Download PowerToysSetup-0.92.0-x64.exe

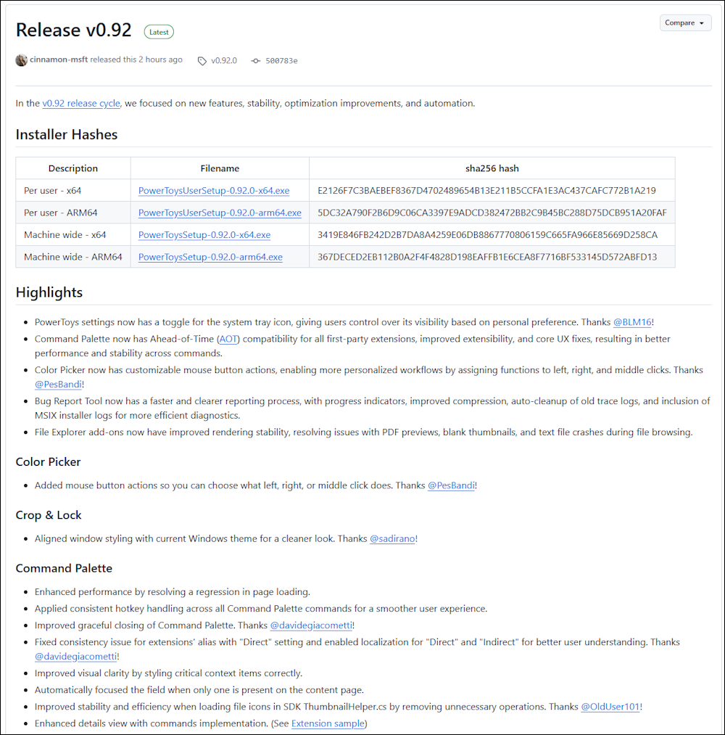pos(204,234)
